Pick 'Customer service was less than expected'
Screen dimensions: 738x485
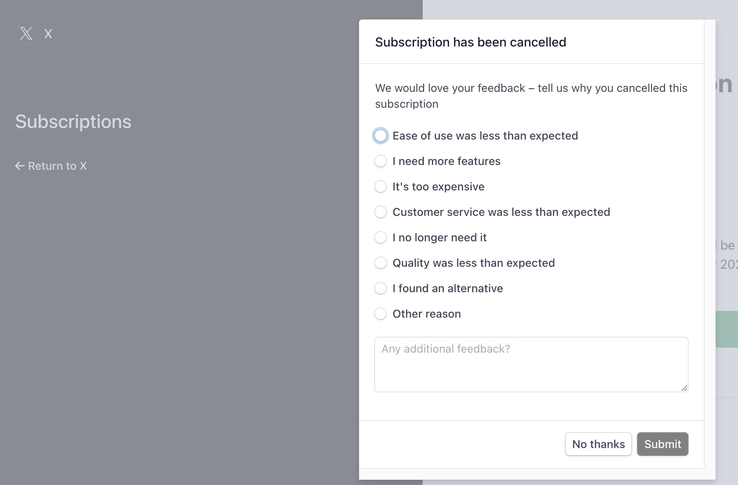(x=381, y=212)
